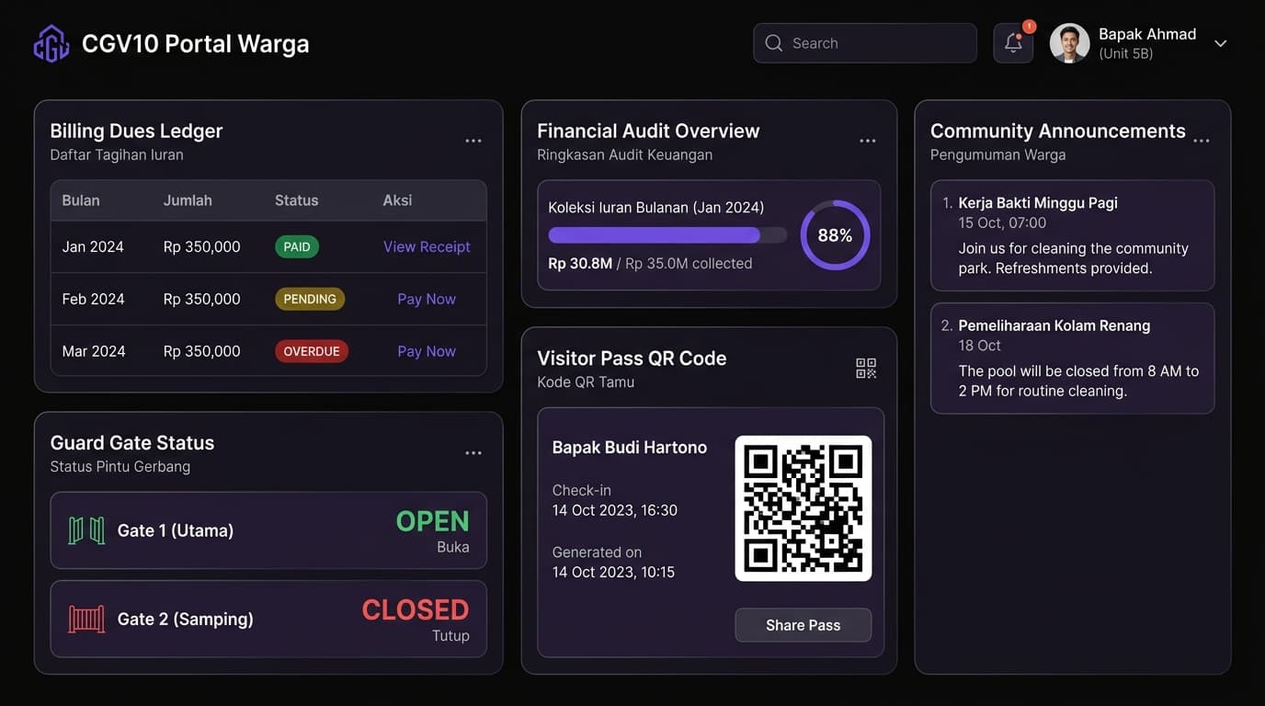
Task: Click the monthly collection progress bar
Action: coord(667,235)
